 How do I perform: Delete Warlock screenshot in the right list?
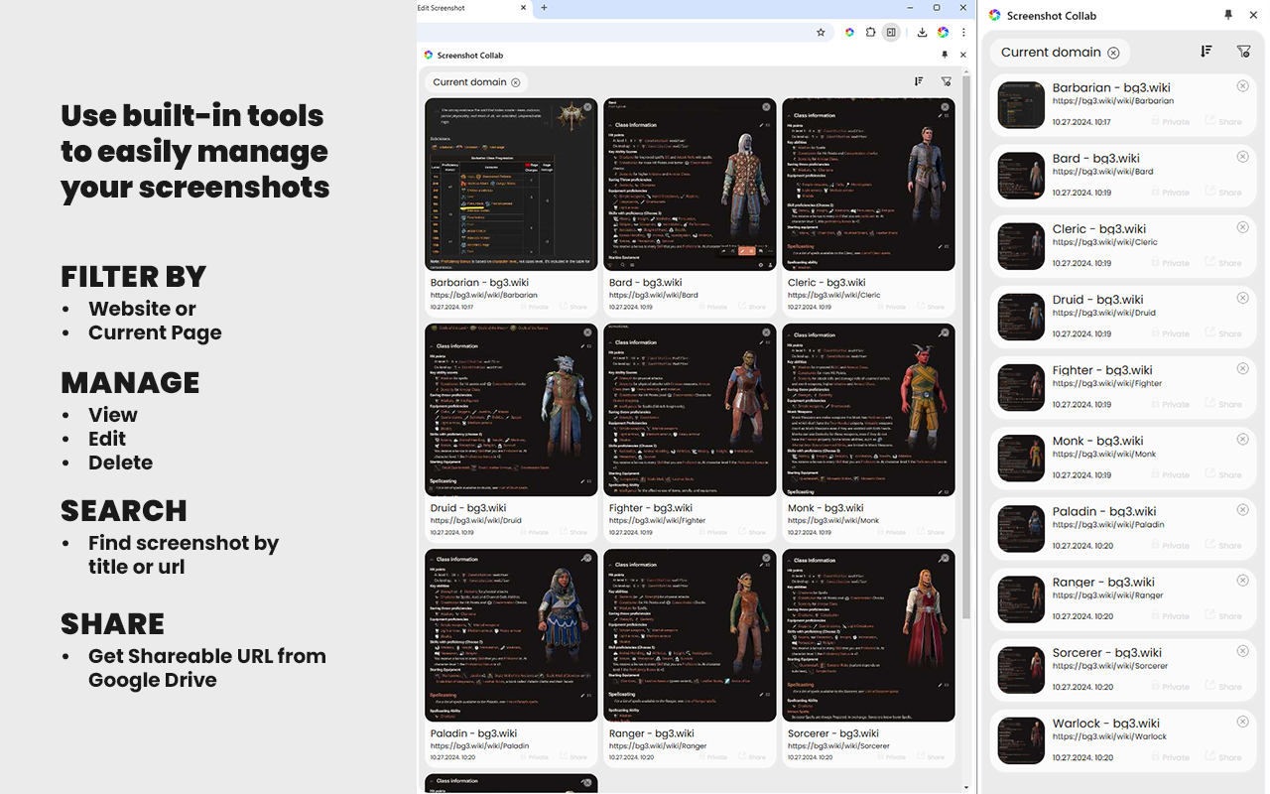click(x=1243, y=722)
